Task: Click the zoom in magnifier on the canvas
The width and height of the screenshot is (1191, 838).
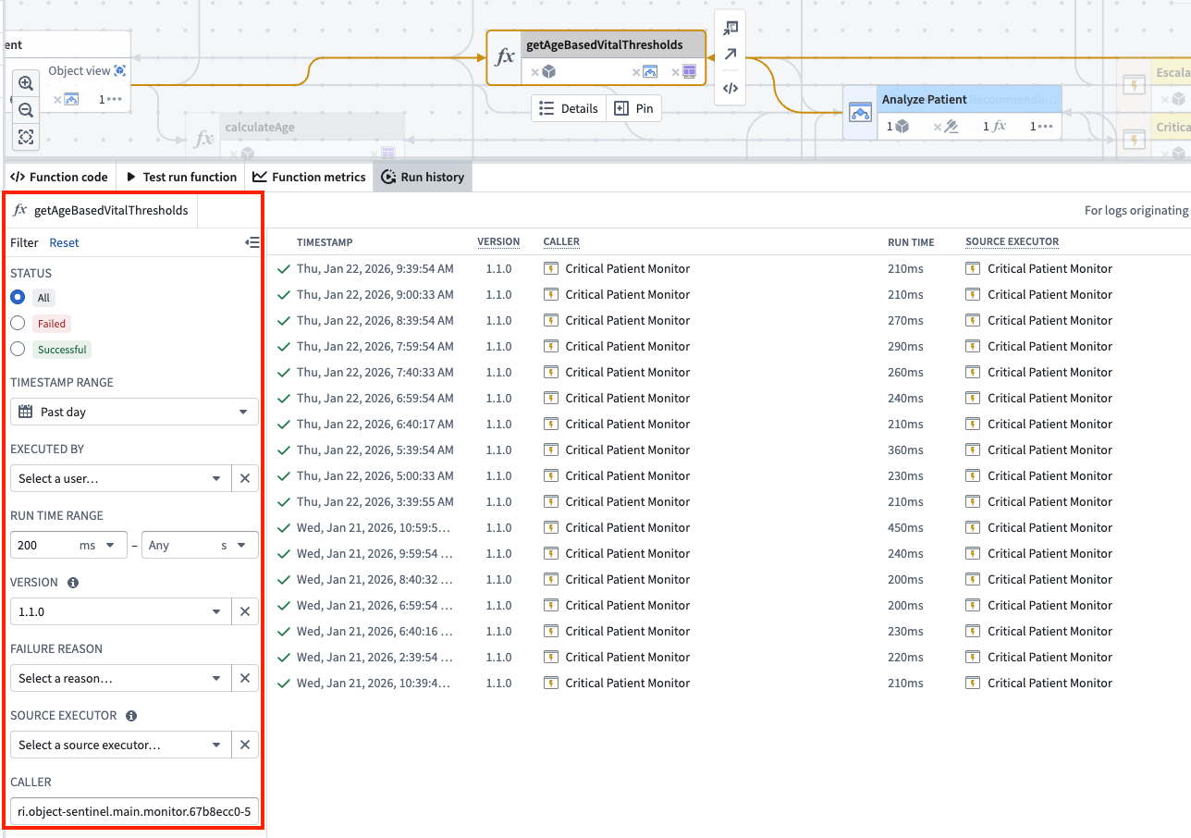Action: tap(25, 83)
